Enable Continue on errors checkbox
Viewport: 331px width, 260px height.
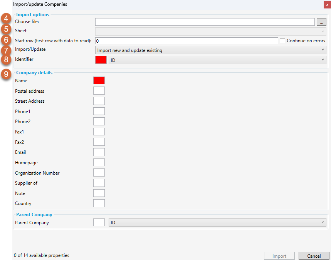click(x=282, y=41)
